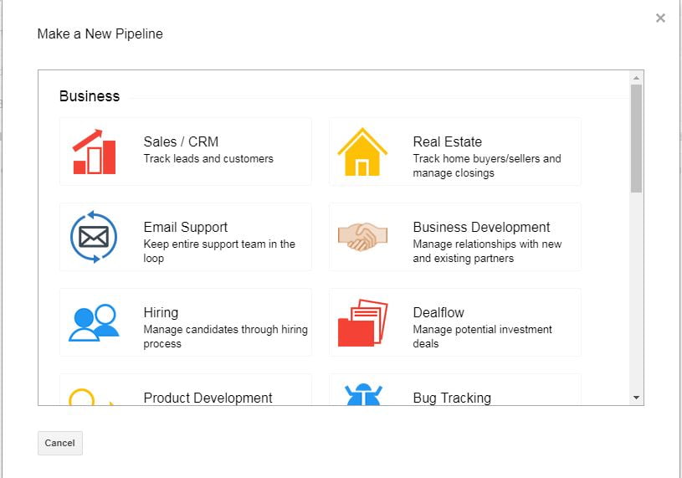The width and height of the screenshot is (682, 478).
Task: Click the Bug Tracking beetle icon
Action: (x=363, y=394)
